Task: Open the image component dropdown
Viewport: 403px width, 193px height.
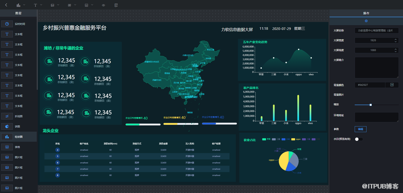Action: (54, 5)
